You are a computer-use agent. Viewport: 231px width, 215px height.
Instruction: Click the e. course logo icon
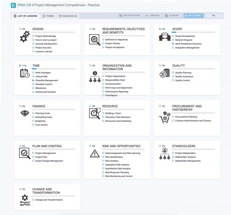coord(13,5)
